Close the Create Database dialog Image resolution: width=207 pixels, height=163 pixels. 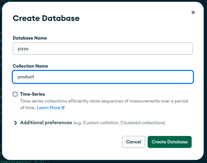click(x=193, y=12)
